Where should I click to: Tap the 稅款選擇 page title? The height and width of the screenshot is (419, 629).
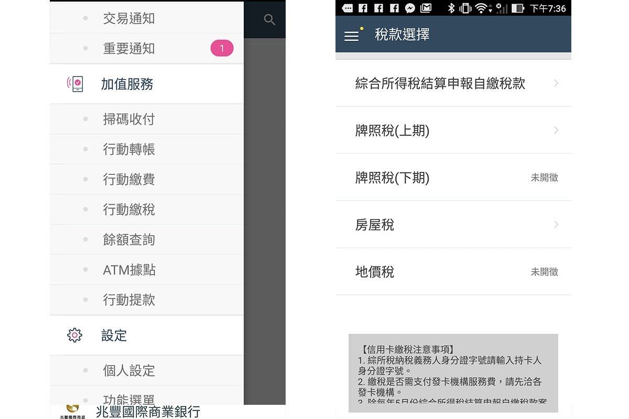[x=402, y=35]
